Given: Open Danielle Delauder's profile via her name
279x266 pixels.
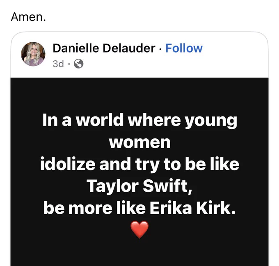Looking at the screenshot, I should tap(104, 48).
